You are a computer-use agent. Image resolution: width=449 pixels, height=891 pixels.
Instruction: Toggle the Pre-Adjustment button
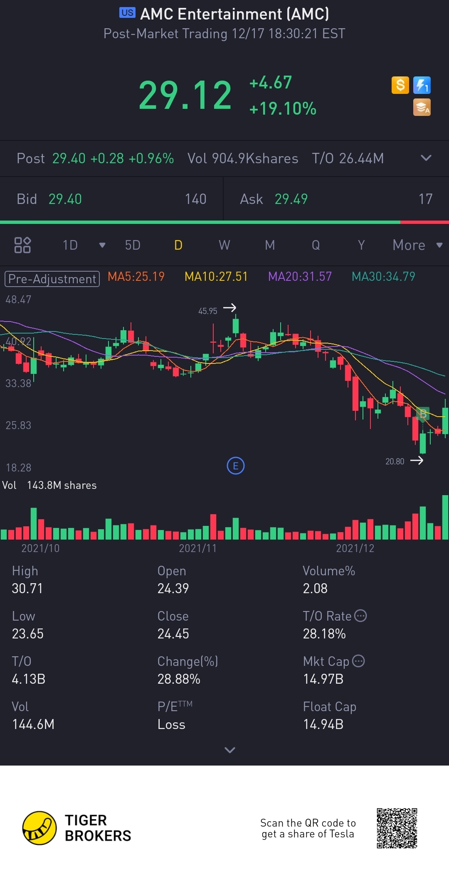click(x=52, y=279)
